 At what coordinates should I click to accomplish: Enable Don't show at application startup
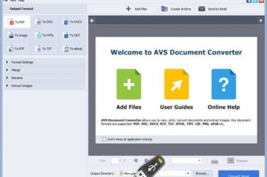click(104, 139)
